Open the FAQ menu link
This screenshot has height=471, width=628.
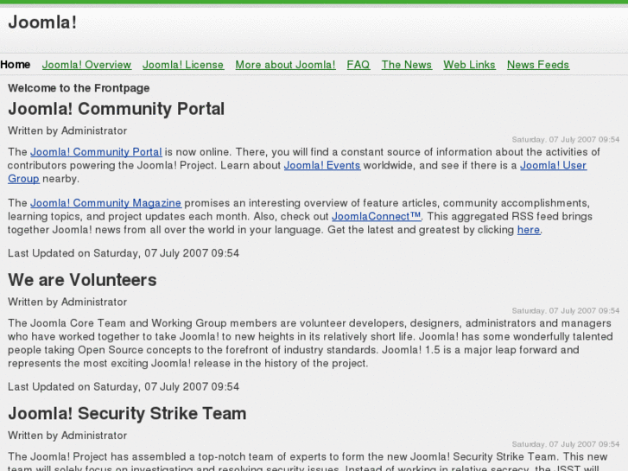click(x=358, y=65)
